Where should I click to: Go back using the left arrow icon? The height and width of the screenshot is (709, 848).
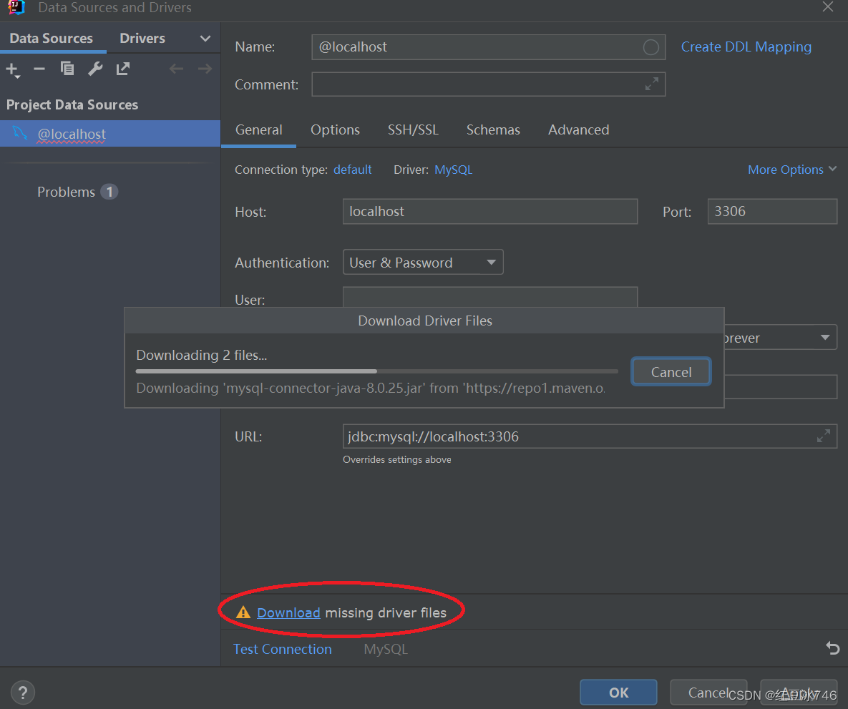pyautogui.click(x=176, y=69)
